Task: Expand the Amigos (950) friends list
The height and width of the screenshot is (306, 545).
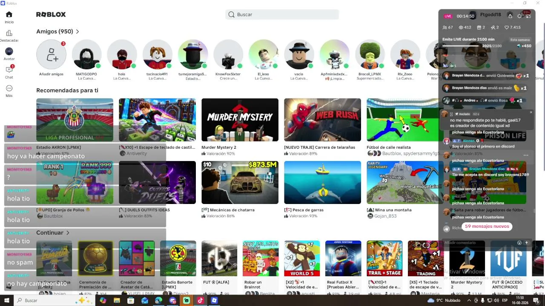Action: pos(57,31)
